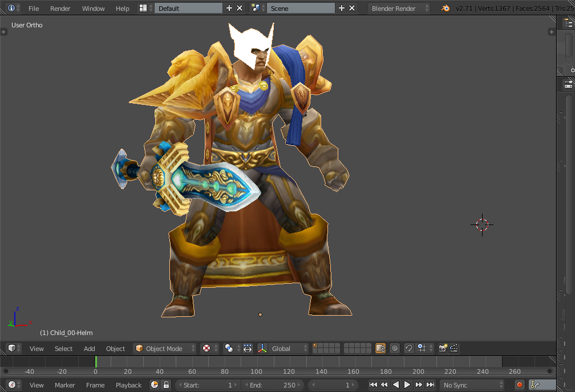Open the Playback menu
Image resolution: width=575 pixels, height=392 pixels.
128,385
